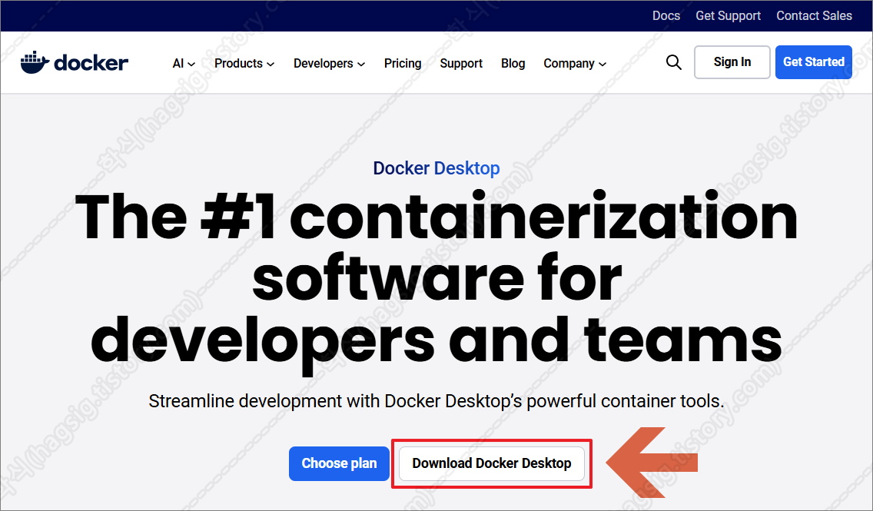The height and width of the screenshot is (511, 873).
Task: Expand the Developers dropdown menu
Action: pyautogui.click(x=329, y=64)
